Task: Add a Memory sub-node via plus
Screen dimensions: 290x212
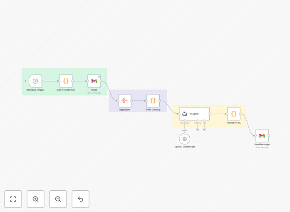Action: (x=198, y=130)
